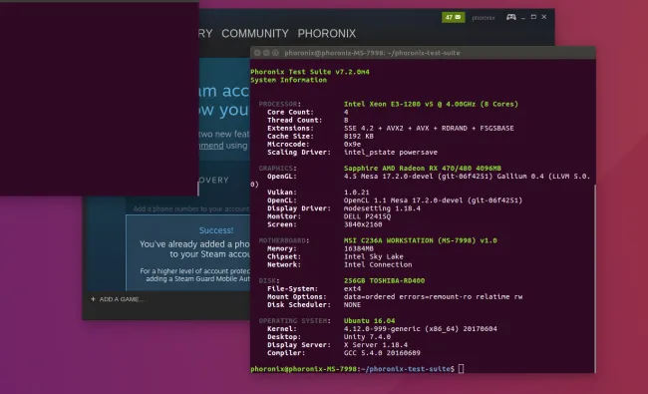648x394 pixels.
Task: Follow the underlined recommend link
Action: pos(211,146)
